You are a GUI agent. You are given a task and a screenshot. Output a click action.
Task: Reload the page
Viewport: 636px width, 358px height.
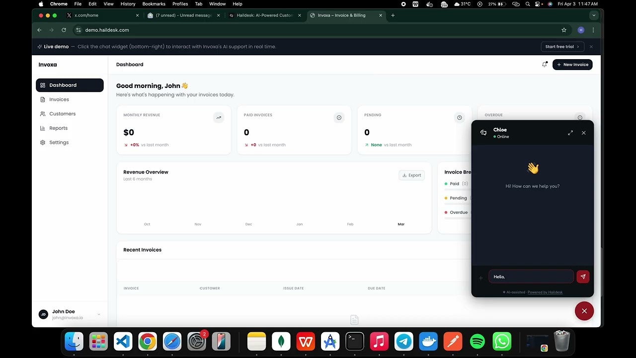pyautogui.click(x=64, y=30)
